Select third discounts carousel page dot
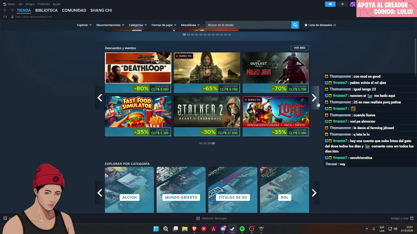The width and height of the screenshot is (417, 234). (x=209, y=143)
